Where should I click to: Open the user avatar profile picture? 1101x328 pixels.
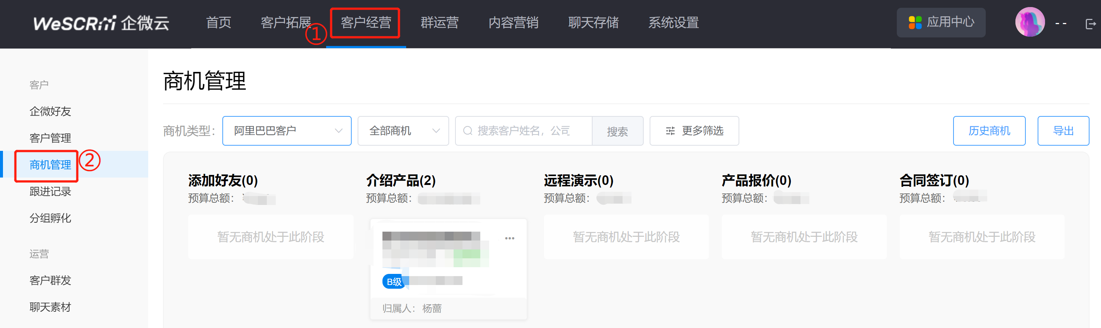click(x=1029, y=22)
